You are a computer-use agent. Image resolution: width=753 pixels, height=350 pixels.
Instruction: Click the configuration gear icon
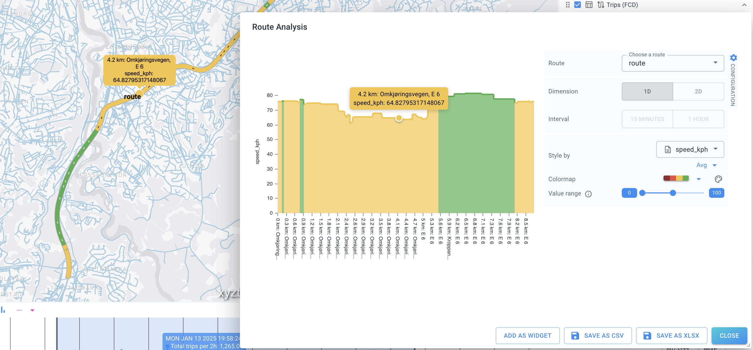[733, 58]
